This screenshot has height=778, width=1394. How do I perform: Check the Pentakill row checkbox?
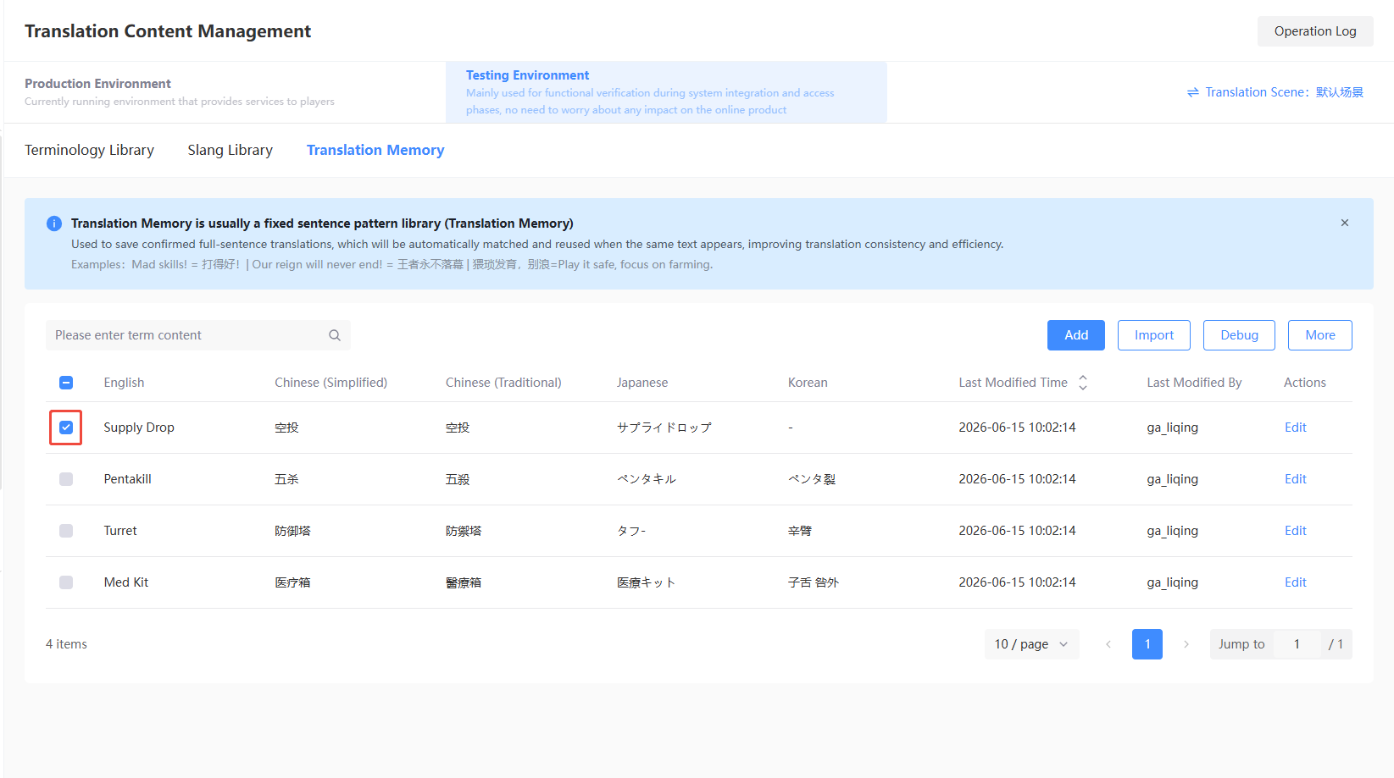point(66,479)
